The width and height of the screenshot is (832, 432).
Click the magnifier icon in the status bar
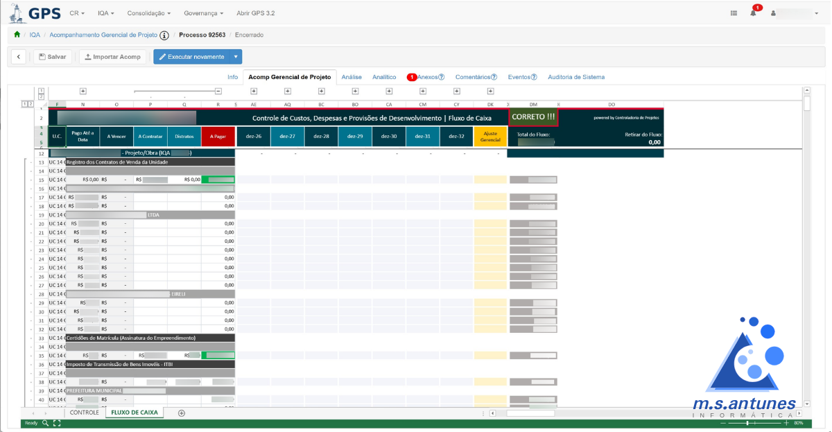pyautogui.click(x=45, y=423)
